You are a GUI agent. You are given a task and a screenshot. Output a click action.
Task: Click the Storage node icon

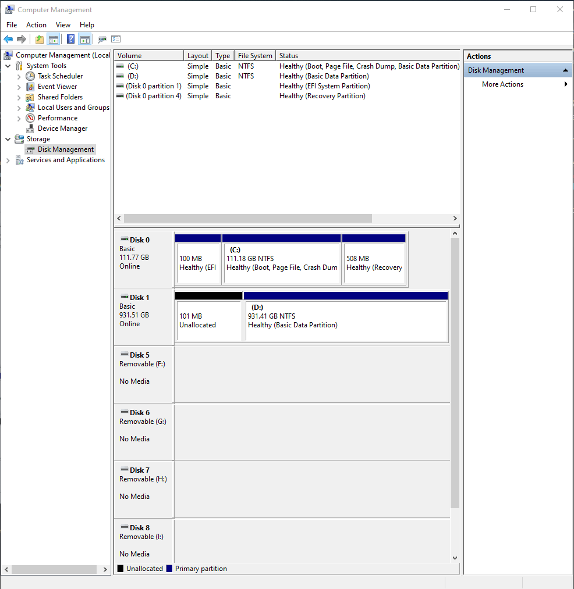click(x=19, y=139)
